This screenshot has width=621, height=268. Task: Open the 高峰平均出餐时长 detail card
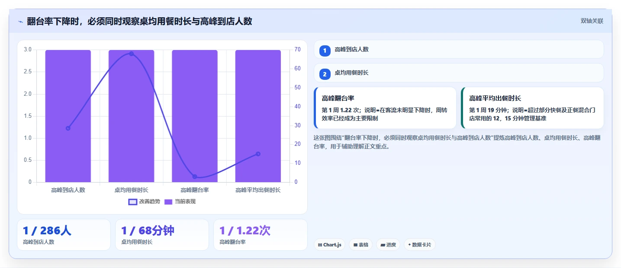tap(532, 108)
